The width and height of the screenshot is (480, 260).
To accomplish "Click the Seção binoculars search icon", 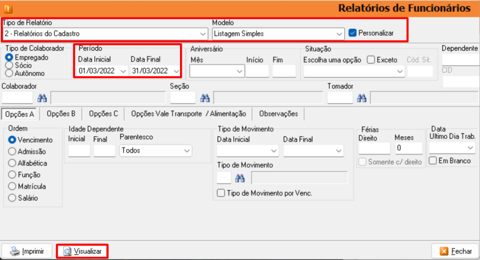I will coord(205,98).
